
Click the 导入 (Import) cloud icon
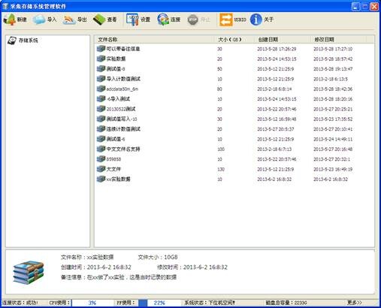pos(39,20)
